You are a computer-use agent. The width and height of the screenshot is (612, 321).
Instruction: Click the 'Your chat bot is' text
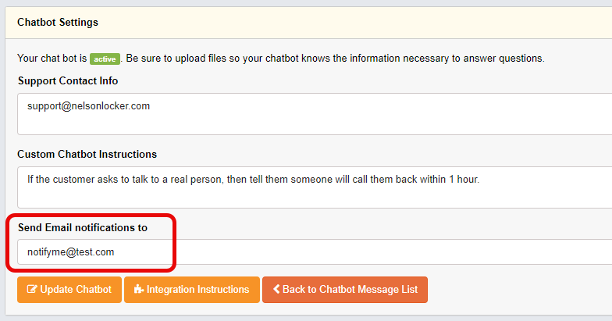pos(52,59)
